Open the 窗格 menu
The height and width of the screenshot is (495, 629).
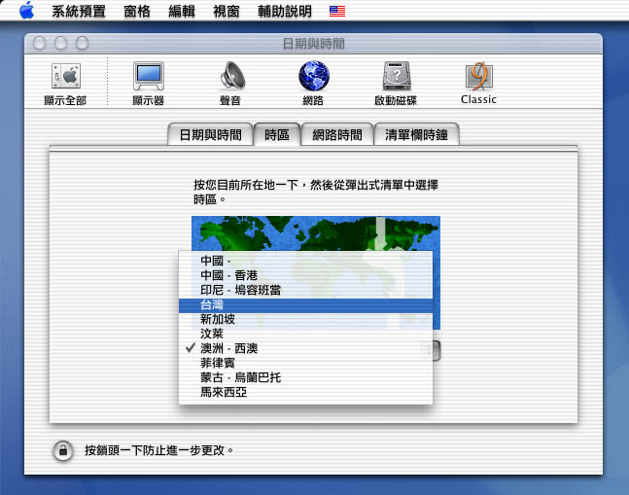tap(137, 11)
